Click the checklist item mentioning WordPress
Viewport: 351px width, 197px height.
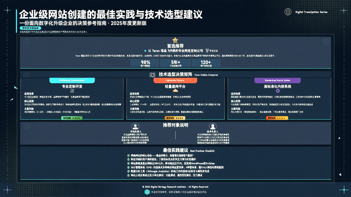click(171, 163)
